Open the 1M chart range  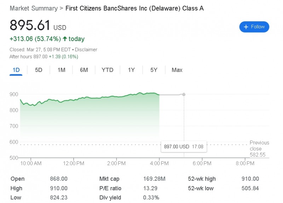point(61,70)
